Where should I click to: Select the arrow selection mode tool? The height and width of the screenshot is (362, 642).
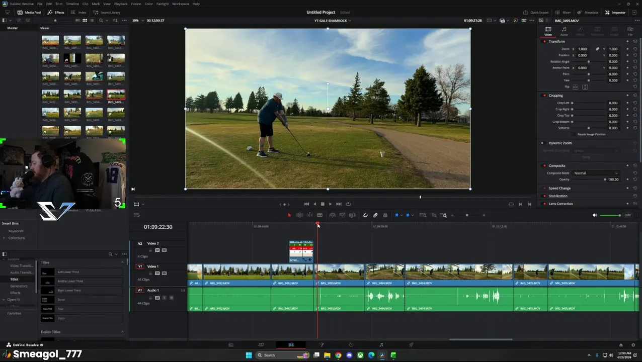289,215
